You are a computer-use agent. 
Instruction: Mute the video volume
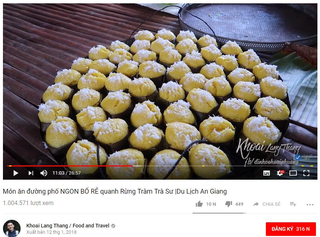pos(44,173)
